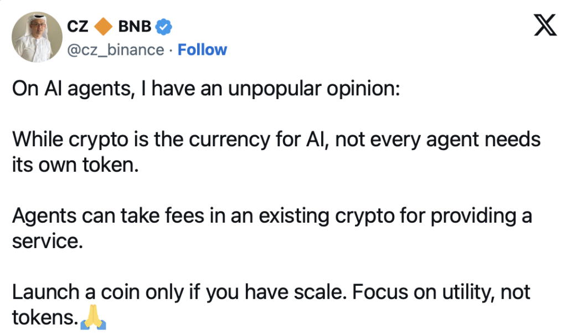Follow the @cz_binance account

point(202,50)
